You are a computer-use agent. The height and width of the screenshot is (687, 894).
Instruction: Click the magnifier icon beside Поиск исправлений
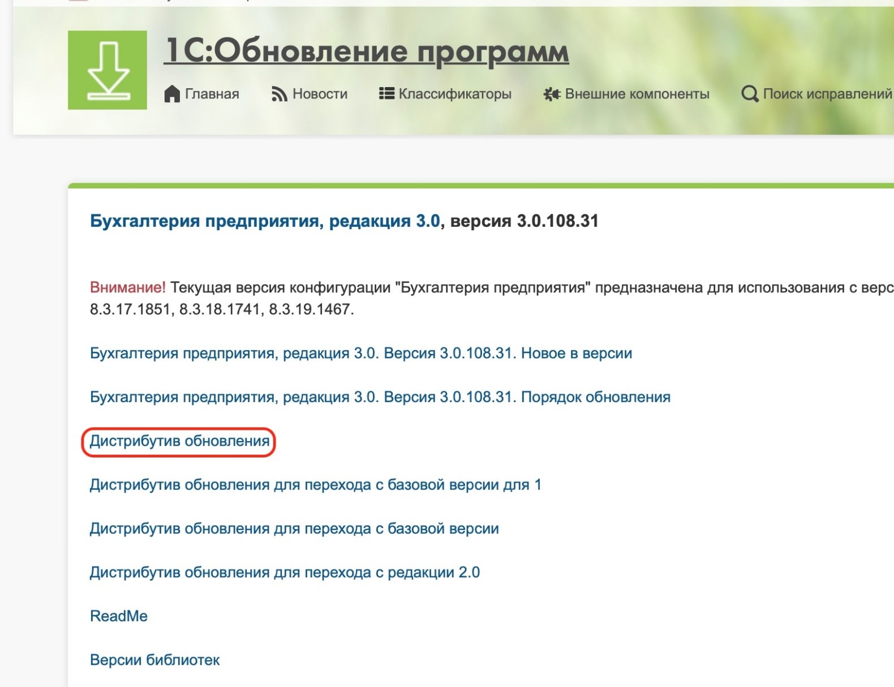pos(750,94)
